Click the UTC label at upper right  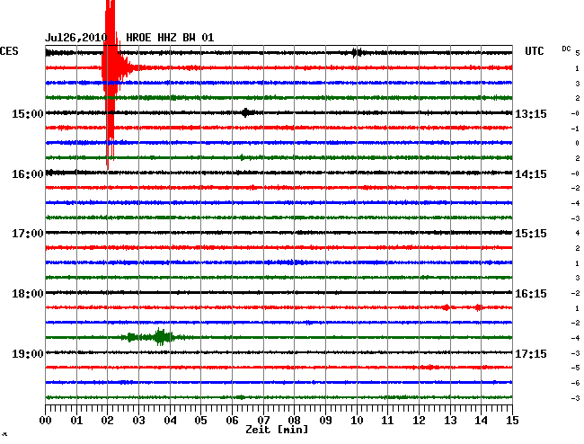pos(534,51)
